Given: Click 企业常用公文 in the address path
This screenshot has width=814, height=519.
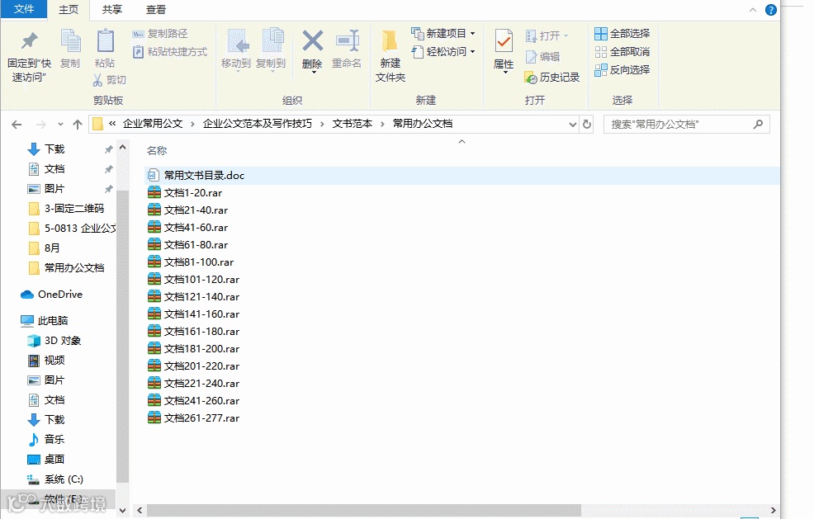Looking at the screenshot, I should coord(153,124).
